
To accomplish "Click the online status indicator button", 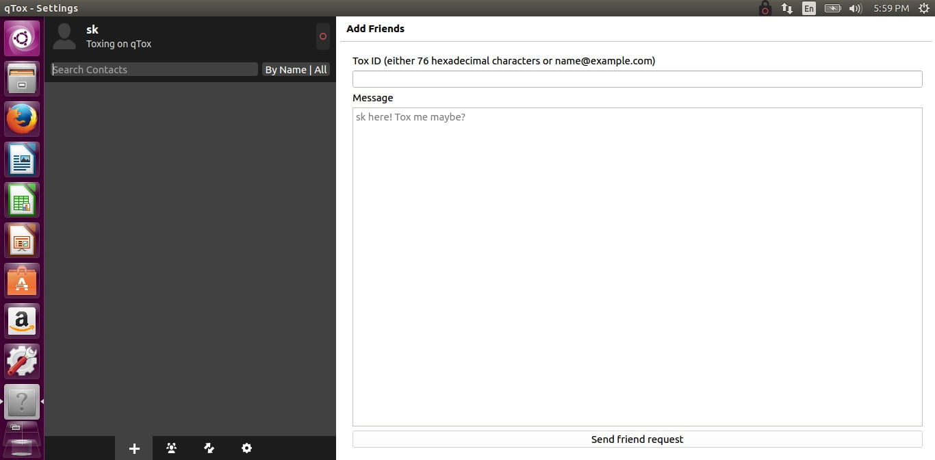I will [x=323, y=36].
